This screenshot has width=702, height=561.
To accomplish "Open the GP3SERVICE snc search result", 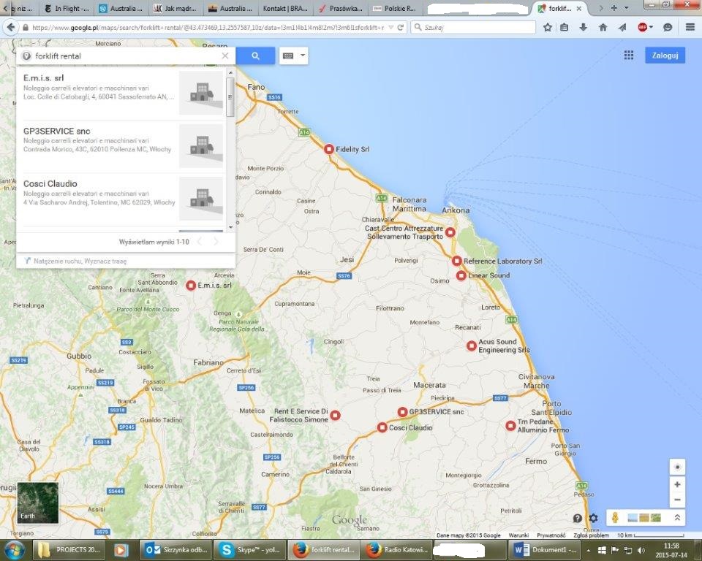I will (x=121, y=147).
